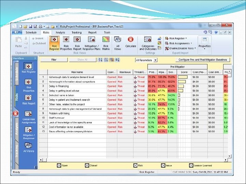Image resolution: width=246 pixels, height=184 pixels.
Task: Open the Risk Matrix view
Action: (x=106, y=43)
